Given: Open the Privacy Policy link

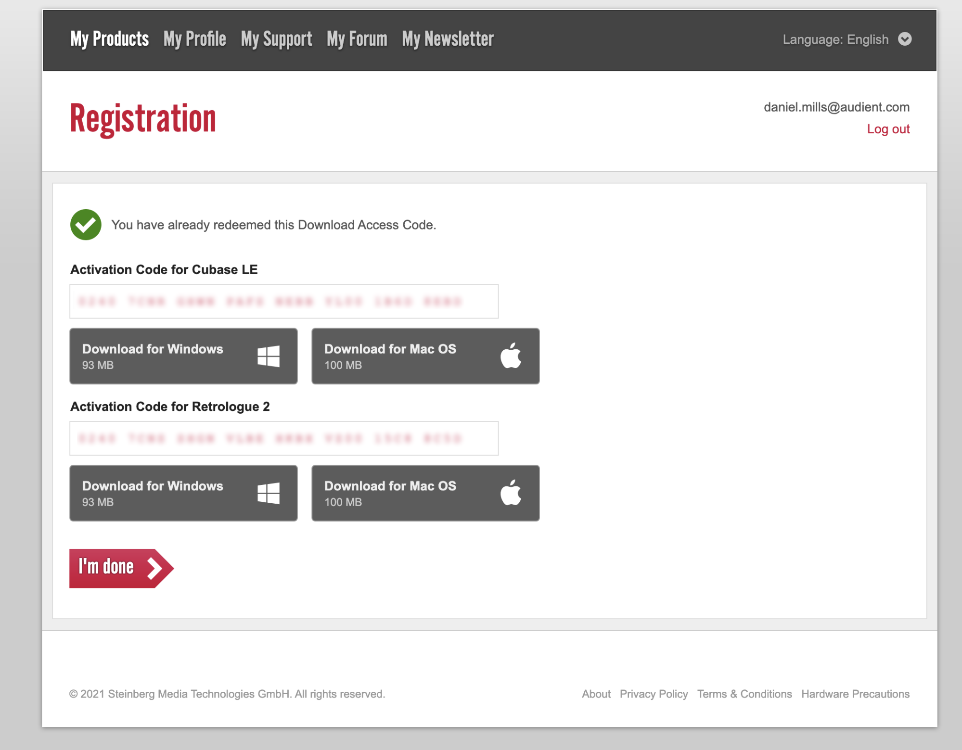Looking at the screenshot, I should 654,694.
